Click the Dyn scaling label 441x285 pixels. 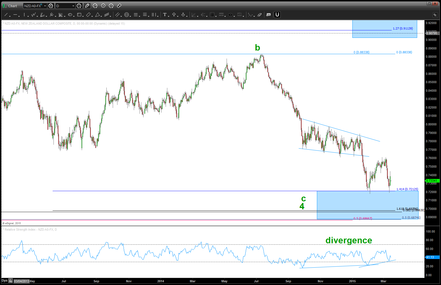pyautogui.click(x=4, y=281)
